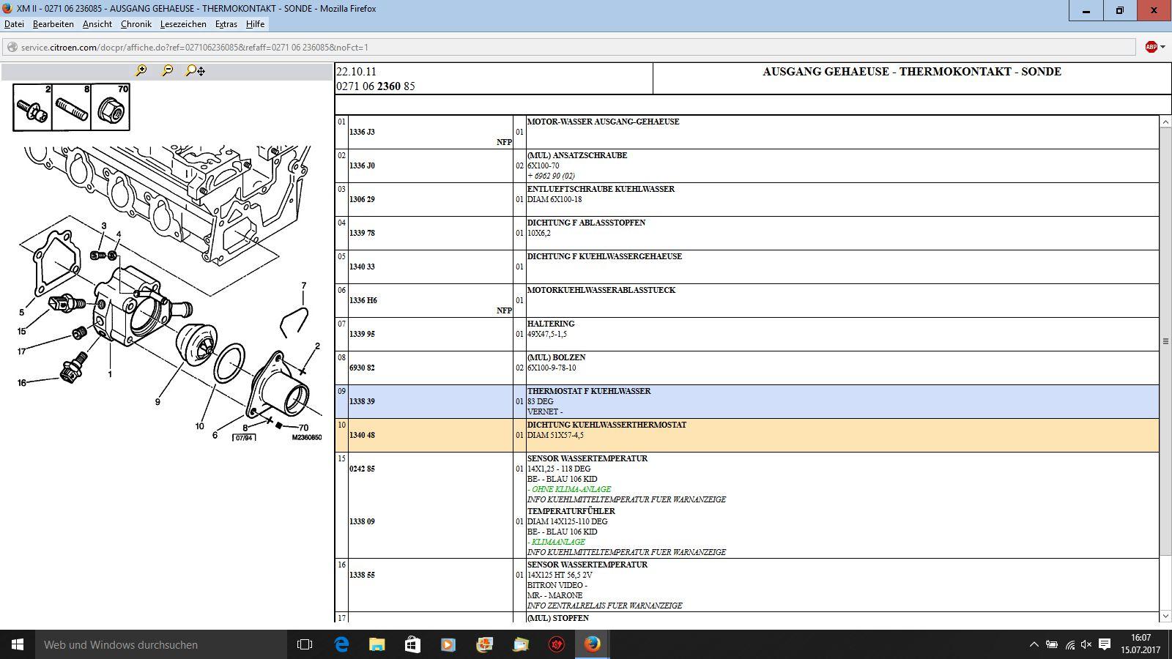Open the Adblock Plus ABP icon

(x=1151, y=47)
